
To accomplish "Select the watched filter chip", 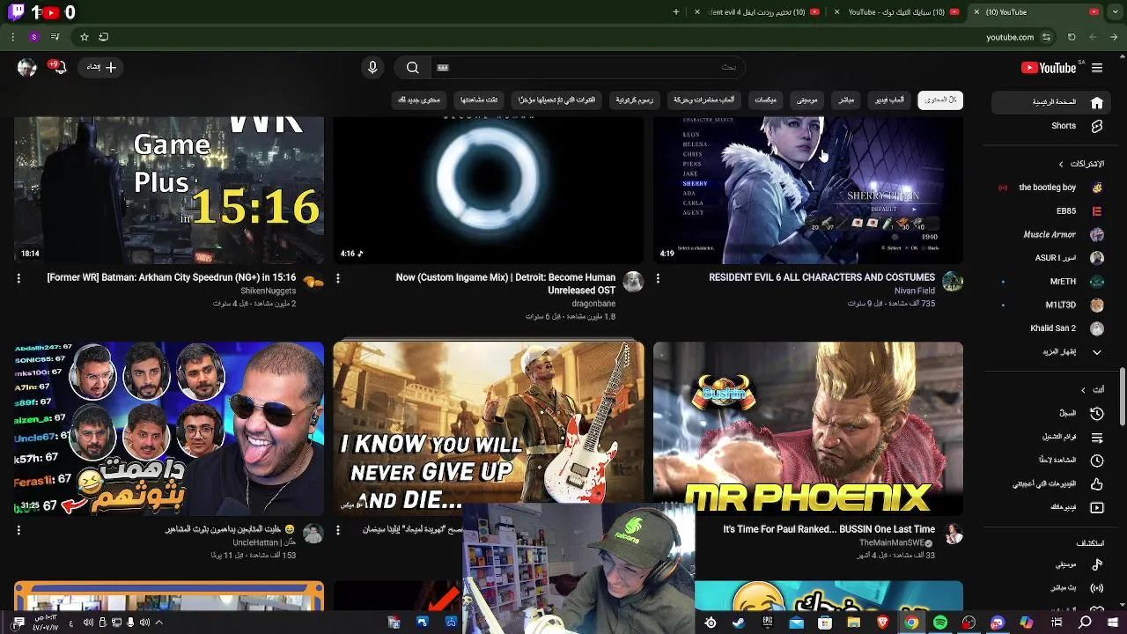I will pyautogui.click(x=479, y=100).
